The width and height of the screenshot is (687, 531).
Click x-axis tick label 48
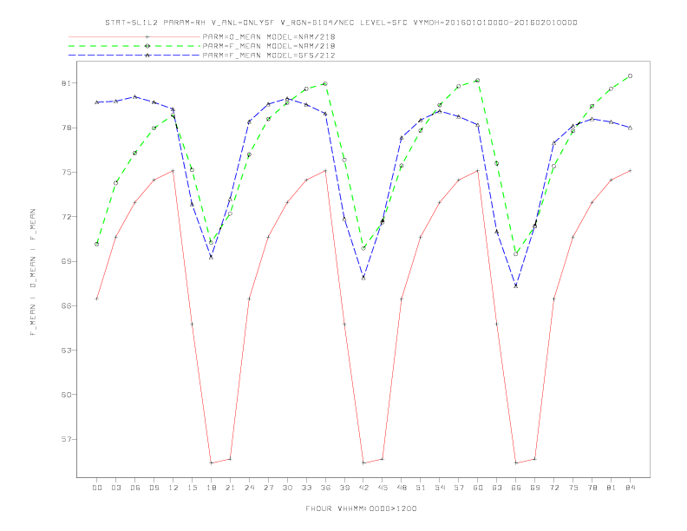[402, 488]
